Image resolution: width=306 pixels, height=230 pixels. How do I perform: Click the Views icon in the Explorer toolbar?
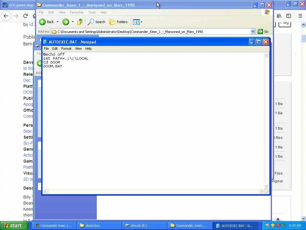point(136,22)
